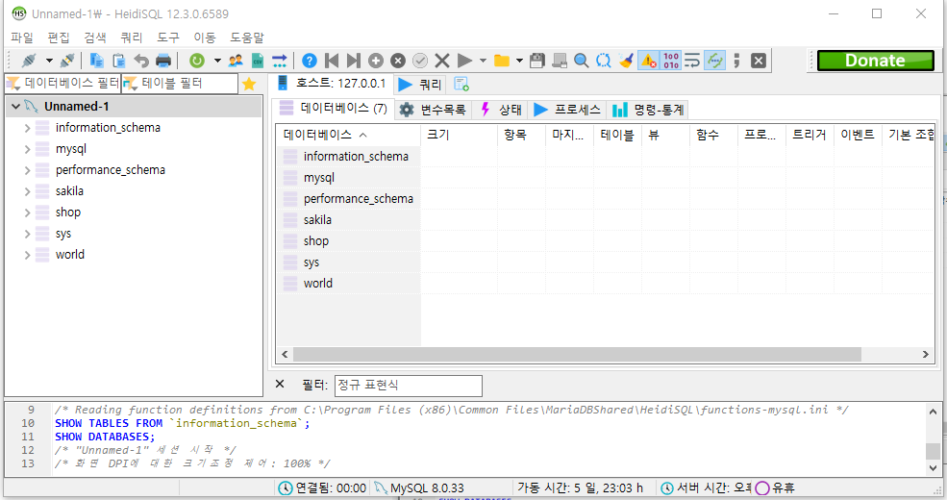Post changes with checkmark icon

(420, 61)
